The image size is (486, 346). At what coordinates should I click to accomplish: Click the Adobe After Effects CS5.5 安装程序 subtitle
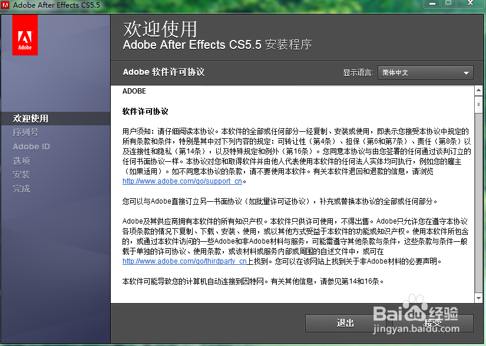(217, 45)
